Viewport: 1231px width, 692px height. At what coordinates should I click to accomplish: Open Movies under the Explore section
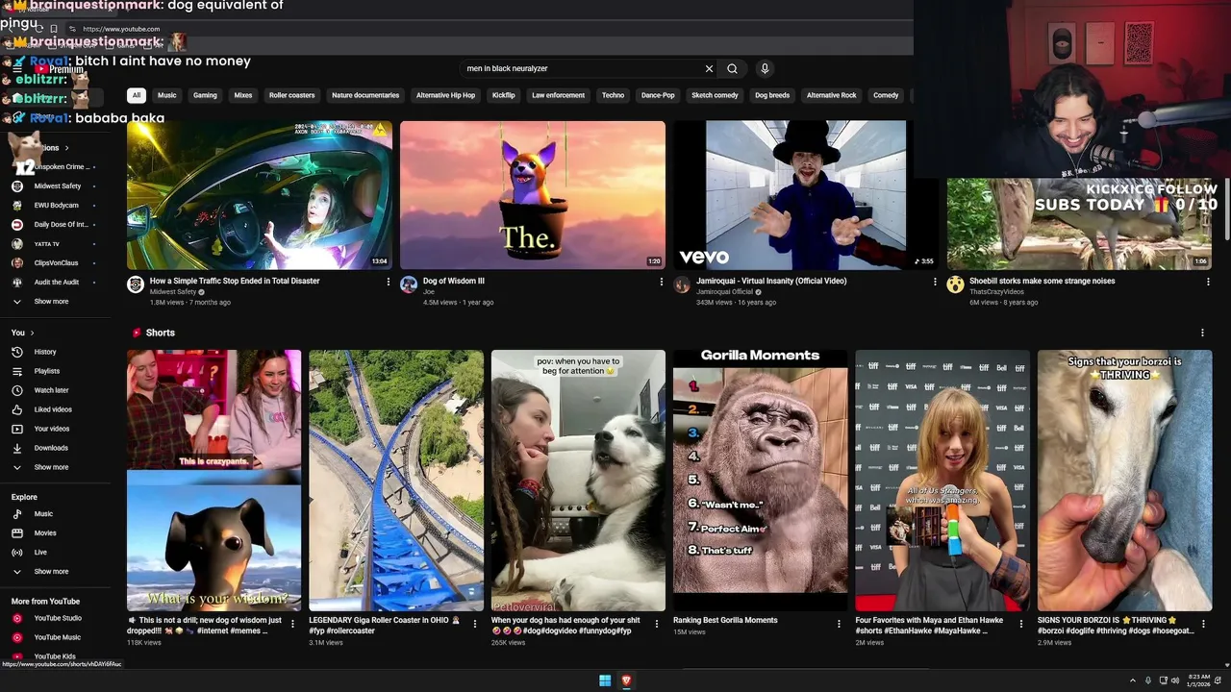coord(45,532)
